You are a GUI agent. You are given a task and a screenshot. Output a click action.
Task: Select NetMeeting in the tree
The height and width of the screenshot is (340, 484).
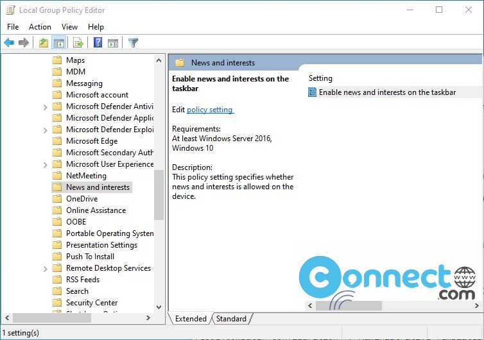[x=86, y=176]
